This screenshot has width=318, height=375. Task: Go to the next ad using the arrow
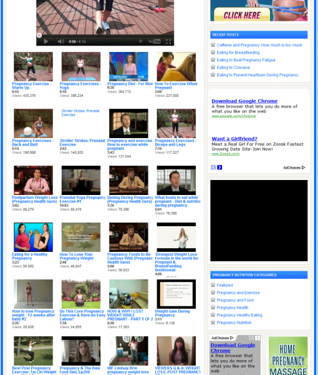point(219,167)
